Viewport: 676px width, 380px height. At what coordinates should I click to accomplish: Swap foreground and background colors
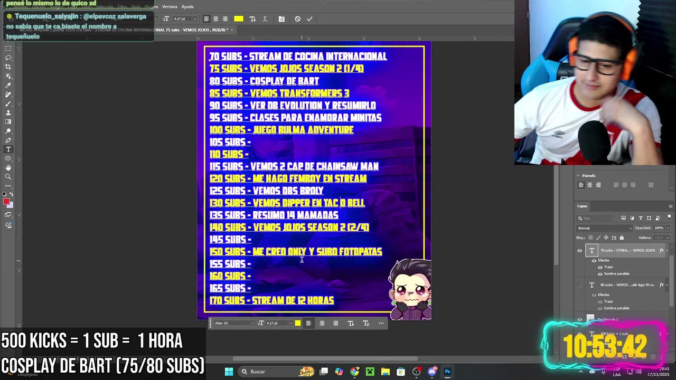point(12,194)
